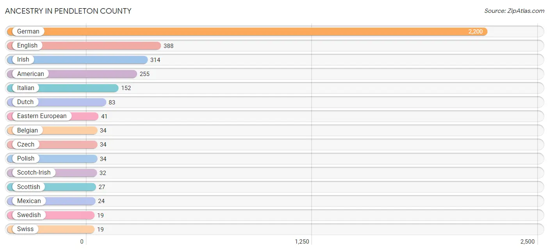Viewport: 549px width, 251px height.
Task: Click the 1,250 axis label
Action: (302, 242)
